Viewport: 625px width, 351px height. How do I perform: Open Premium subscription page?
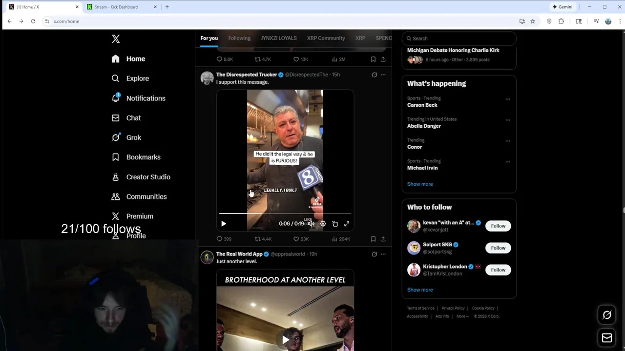click(x=132, y=216)
